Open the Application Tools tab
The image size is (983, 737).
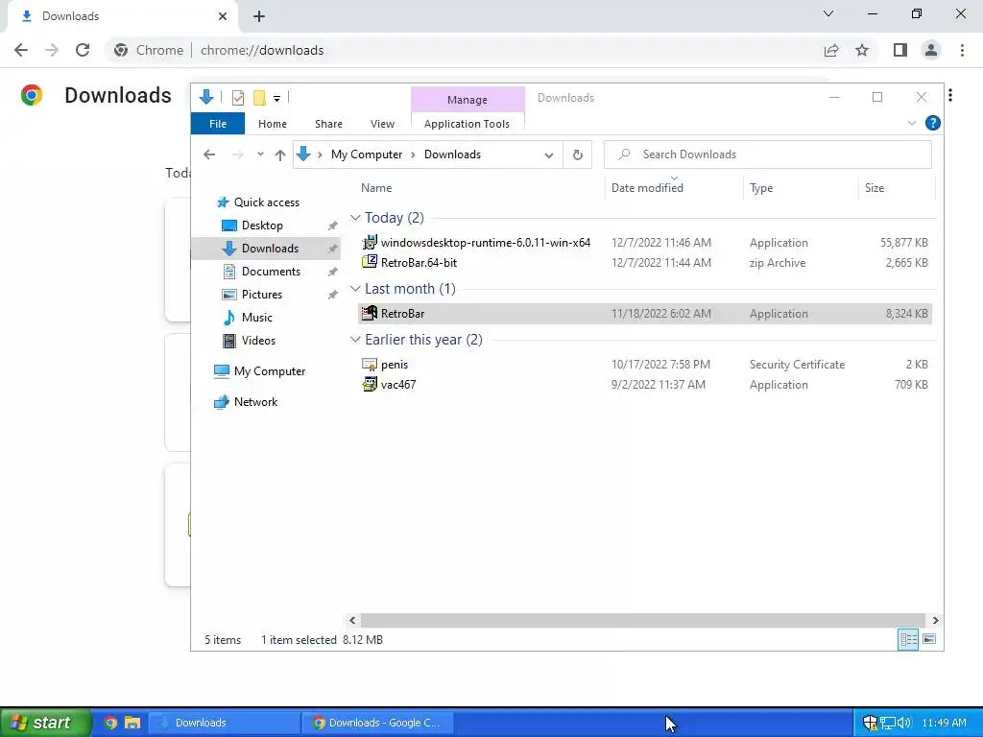468,124
